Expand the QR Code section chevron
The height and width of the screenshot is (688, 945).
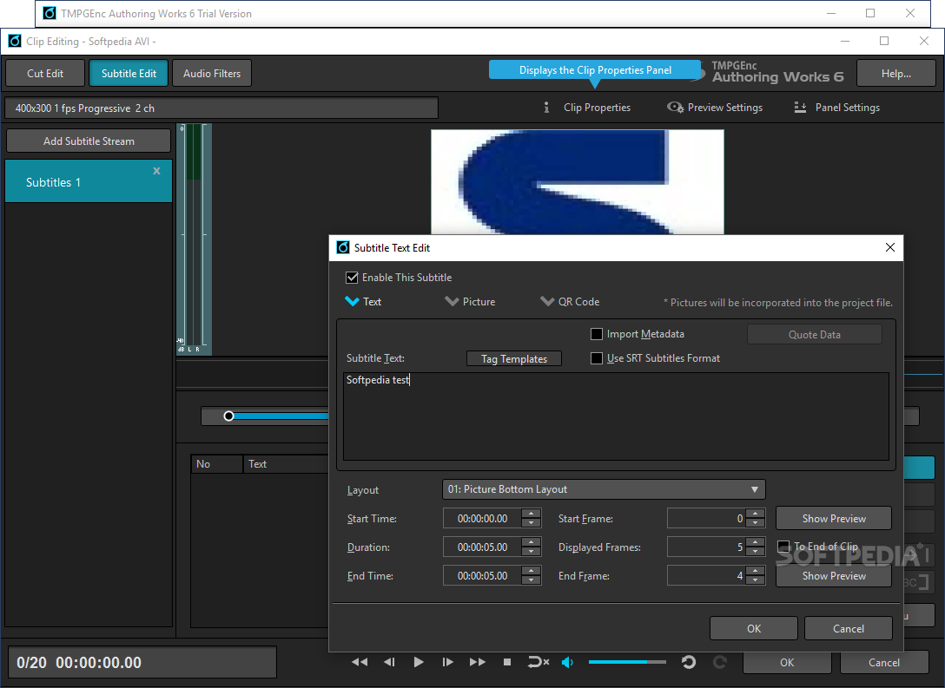point(547,301)
